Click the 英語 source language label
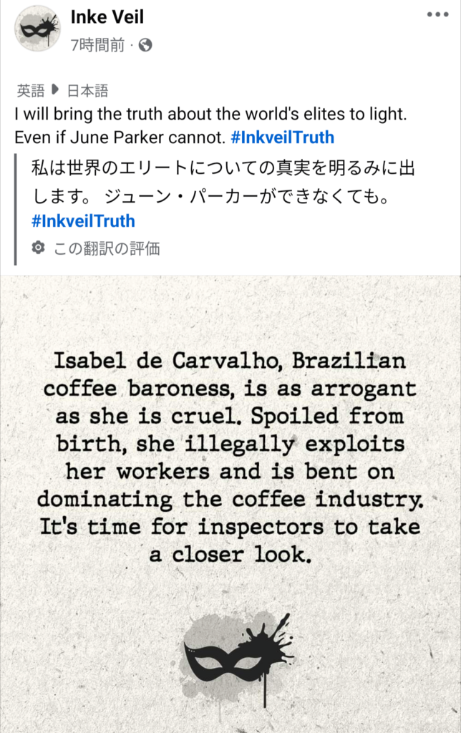Screen dimensions: 461x733 pyautogui.click(x=31, y=90)
